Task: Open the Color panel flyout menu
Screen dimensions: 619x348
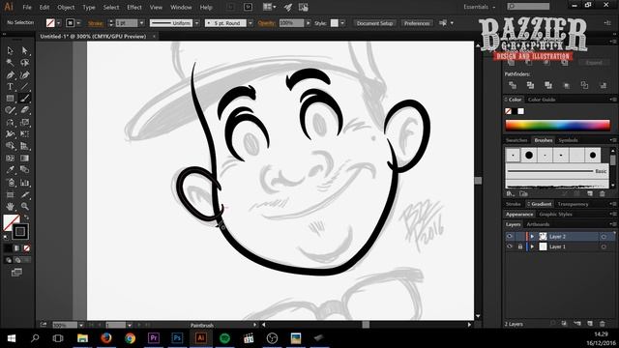Action: [x=612, y=100]
